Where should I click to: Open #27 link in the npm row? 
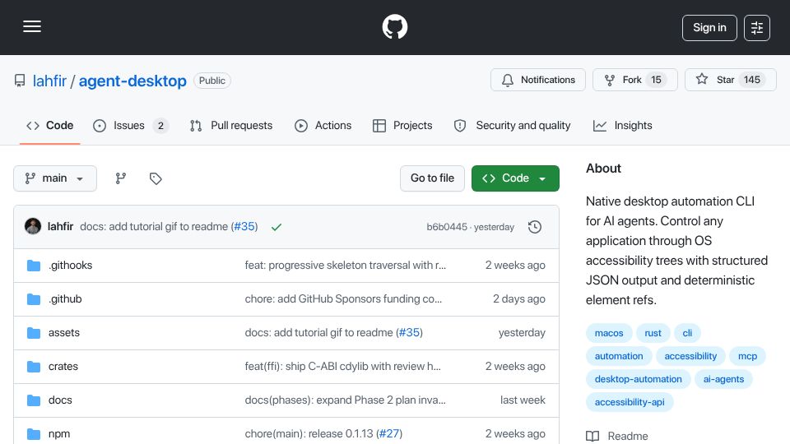coord(389,434)
